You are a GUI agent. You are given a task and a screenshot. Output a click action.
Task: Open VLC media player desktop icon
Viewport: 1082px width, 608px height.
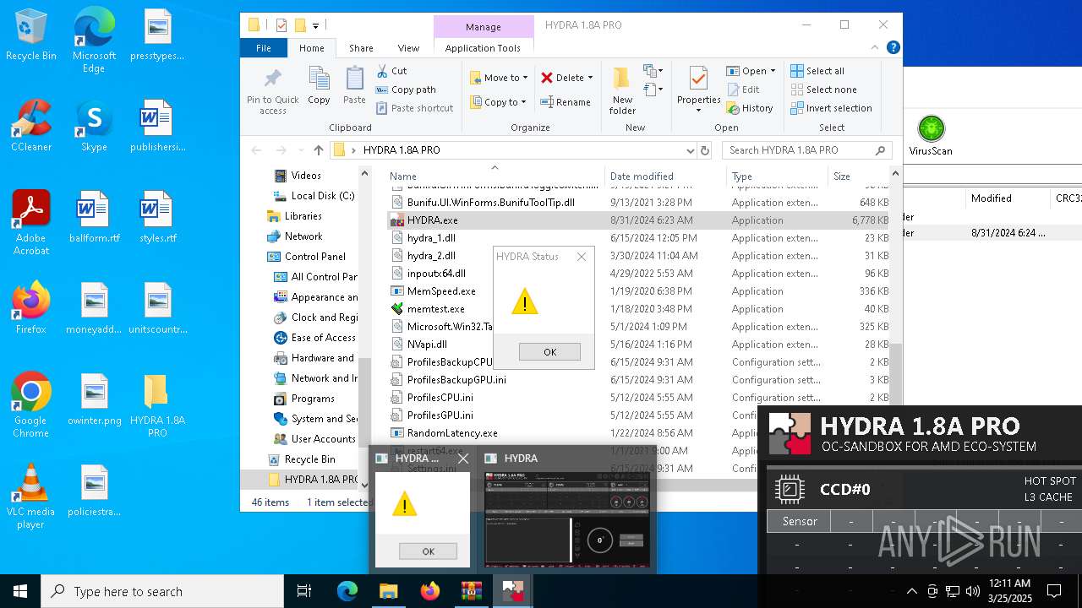31,497
